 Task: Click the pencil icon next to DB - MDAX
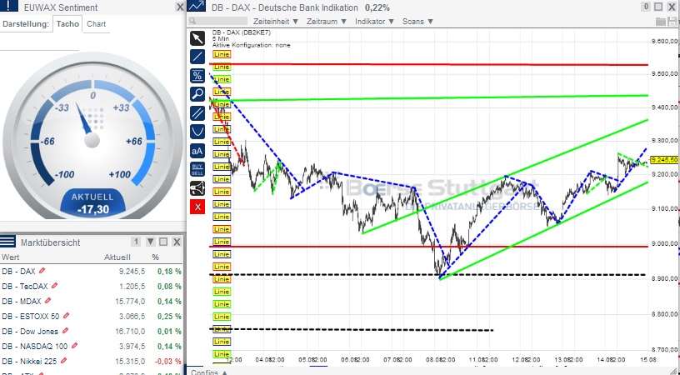[48, 301]
